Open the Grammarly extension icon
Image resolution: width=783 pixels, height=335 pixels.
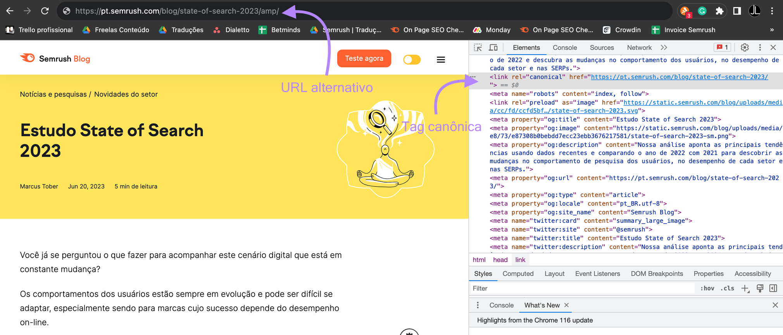click(702, 11)
